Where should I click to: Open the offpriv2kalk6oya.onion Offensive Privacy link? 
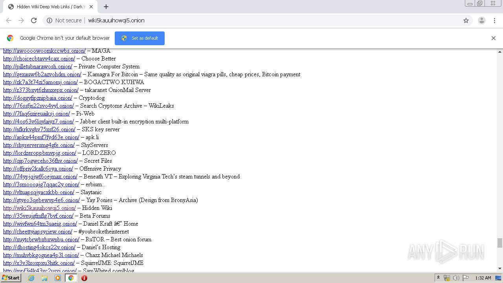click(38, 169)
